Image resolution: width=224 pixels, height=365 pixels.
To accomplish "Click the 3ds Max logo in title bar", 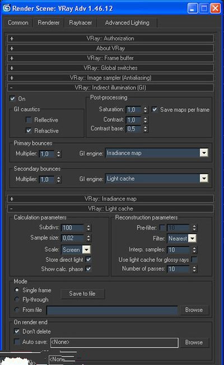I will click(7, 8).
